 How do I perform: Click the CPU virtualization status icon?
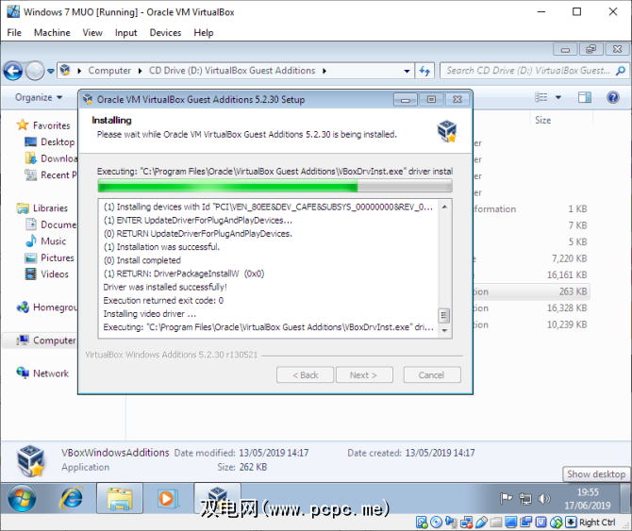[x=541, y=523]
